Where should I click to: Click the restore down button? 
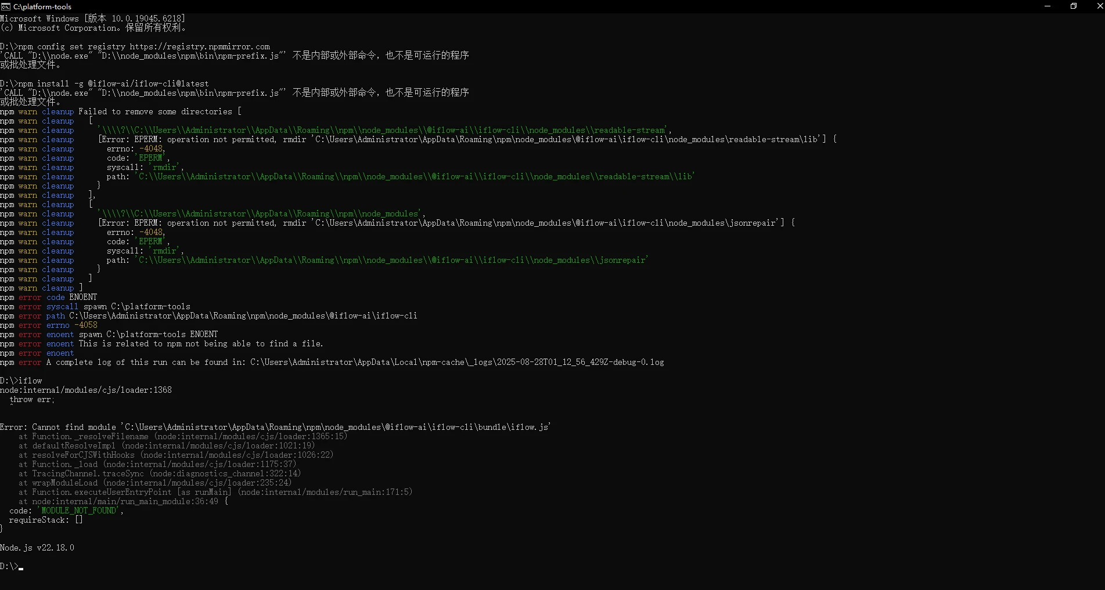pos(1073,6)
